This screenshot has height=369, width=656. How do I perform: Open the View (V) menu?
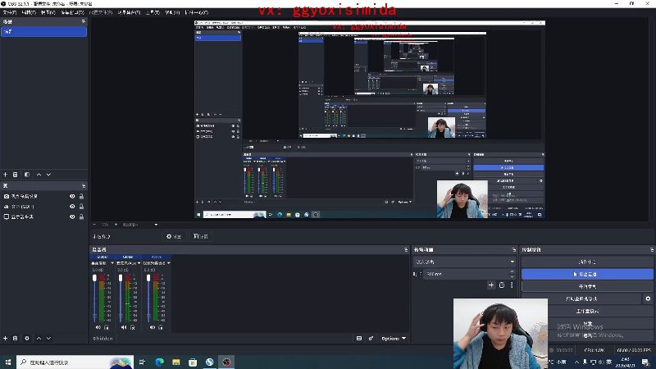(x=48, y=12)
